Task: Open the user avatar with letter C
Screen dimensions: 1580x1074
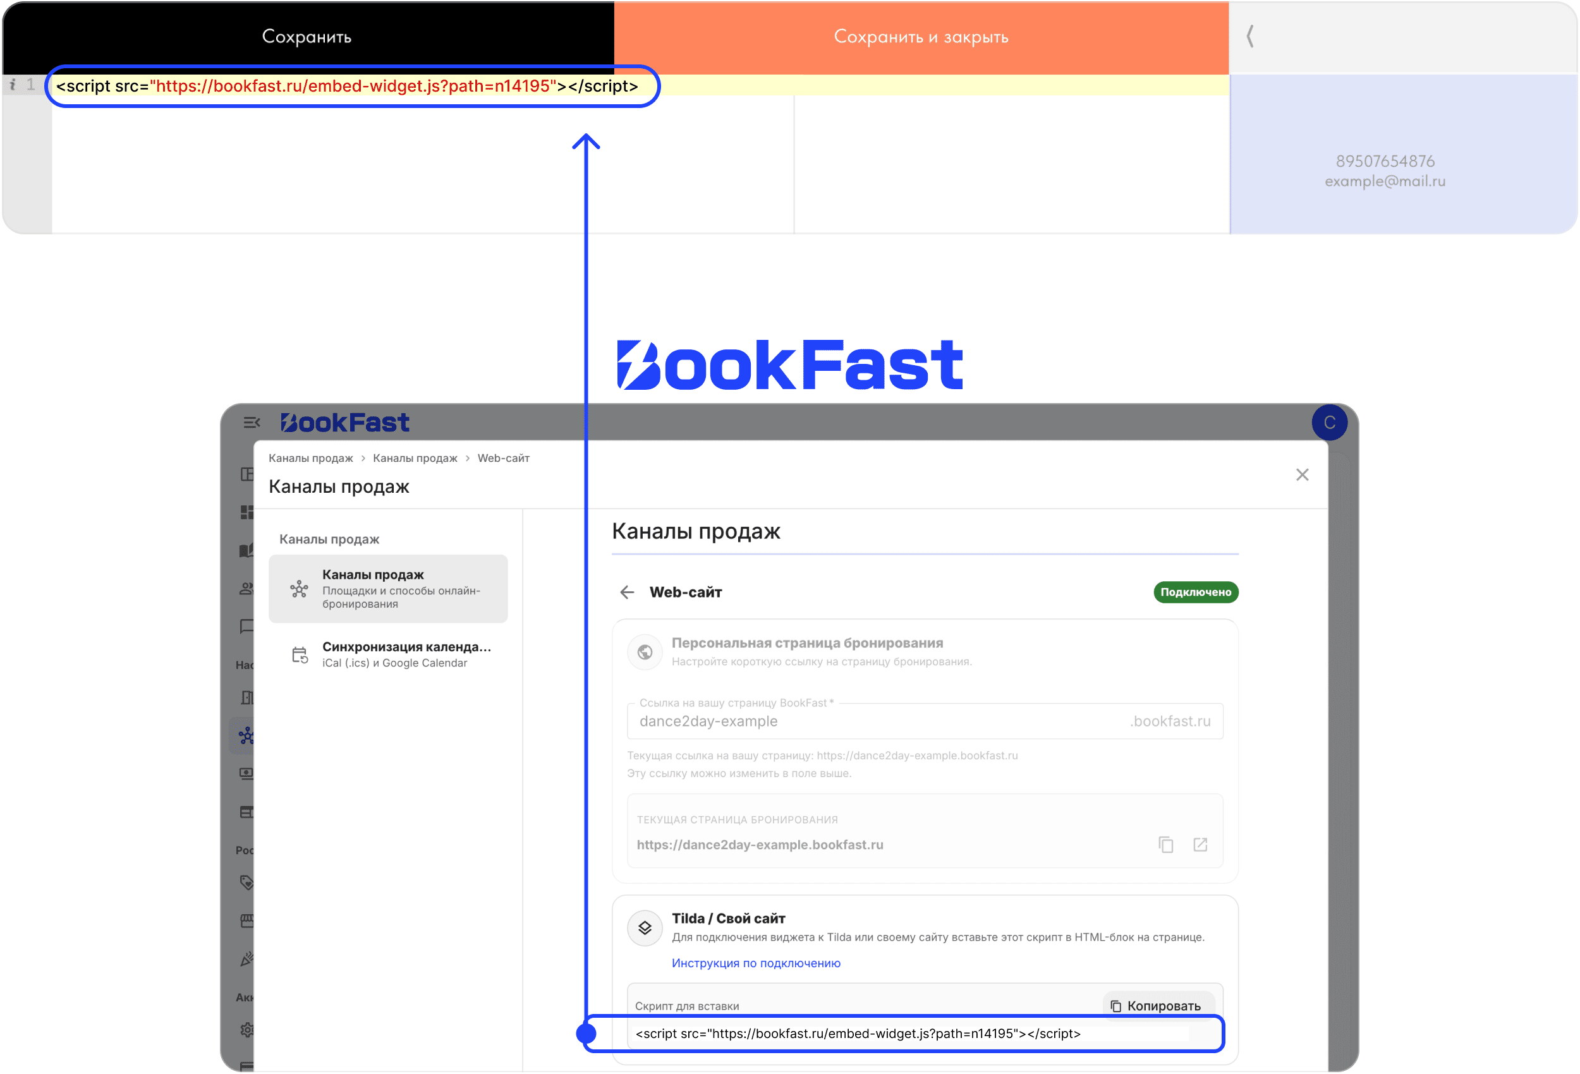Action: 1329,422
